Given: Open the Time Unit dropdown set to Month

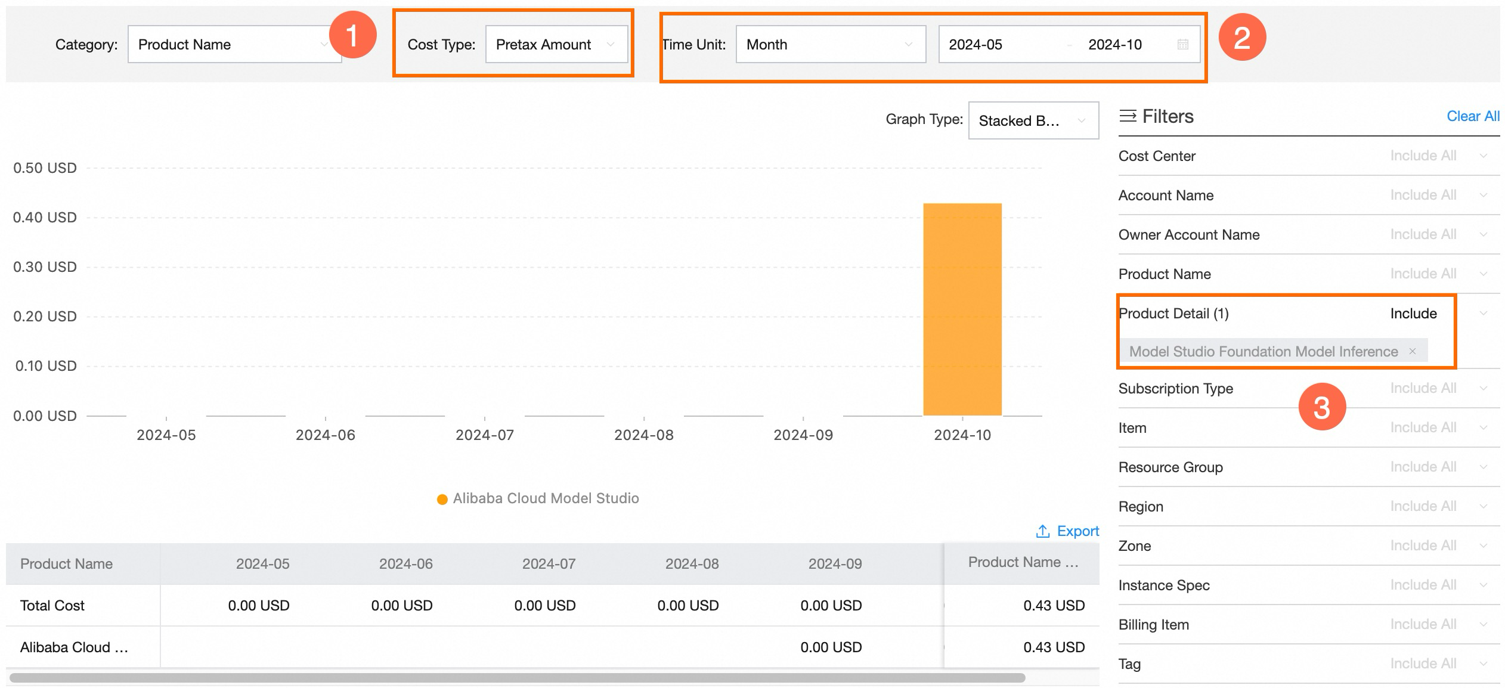Looking at the screenshot, I should 831,44.
